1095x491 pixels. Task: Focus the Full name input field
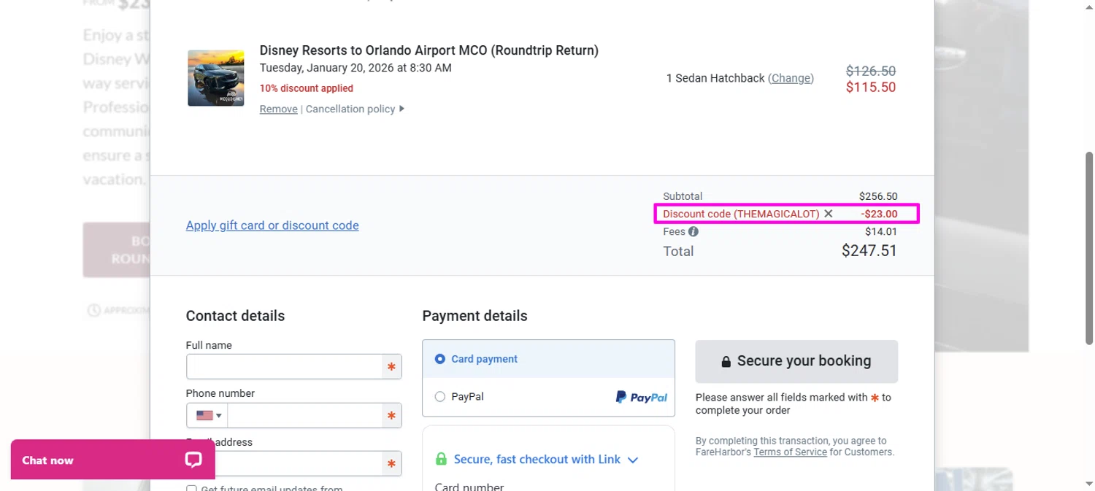click(285, 366)
